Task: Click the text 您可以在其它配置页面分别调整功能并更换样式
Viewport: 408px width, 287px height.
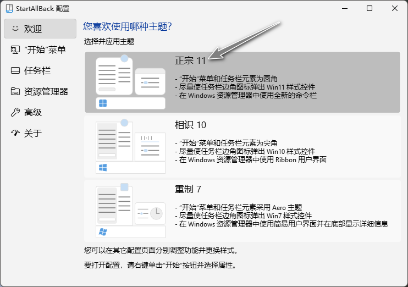Action: (x=161, y=250)
